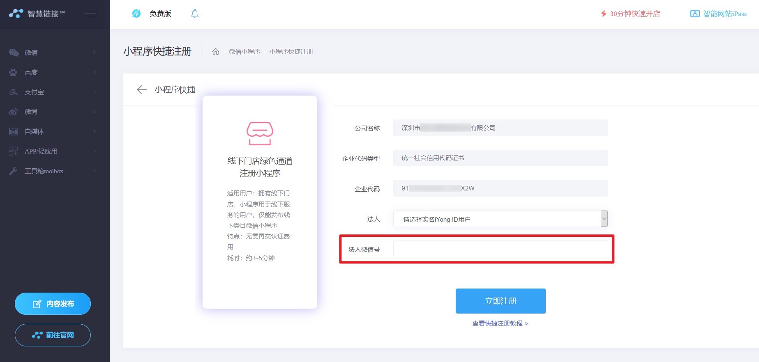Image resolution: width=759 pixels, height=362 pixels.
Task: Click the 免费版 version icon
Action: click(136, 14)
